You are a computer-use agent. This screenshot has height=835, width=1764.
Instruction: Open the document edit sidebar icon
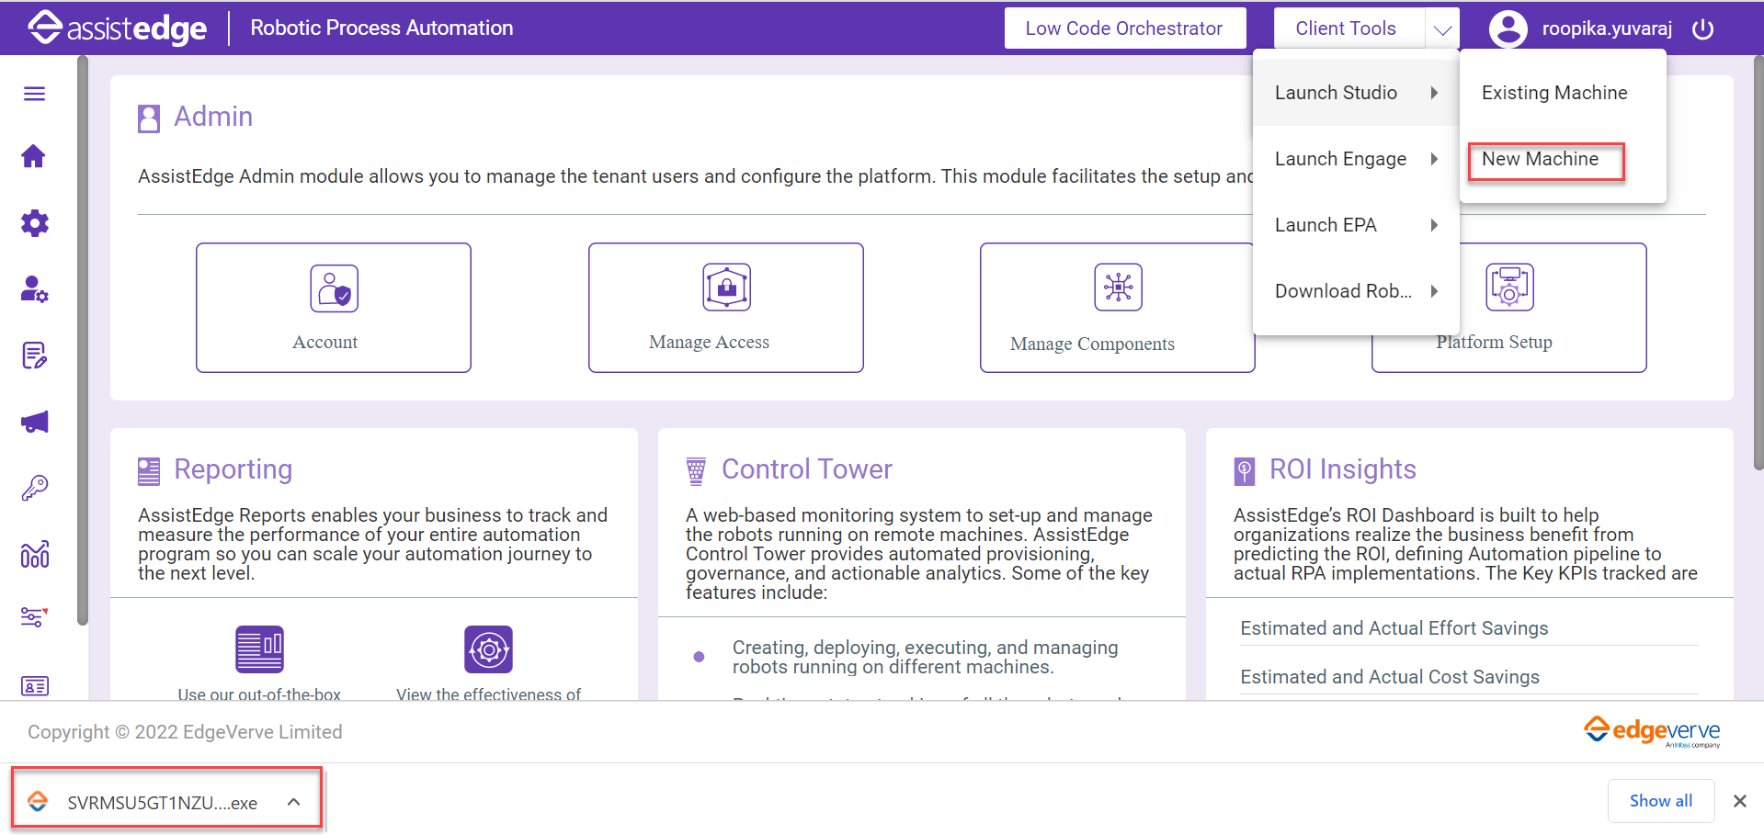tap(34, 355)
